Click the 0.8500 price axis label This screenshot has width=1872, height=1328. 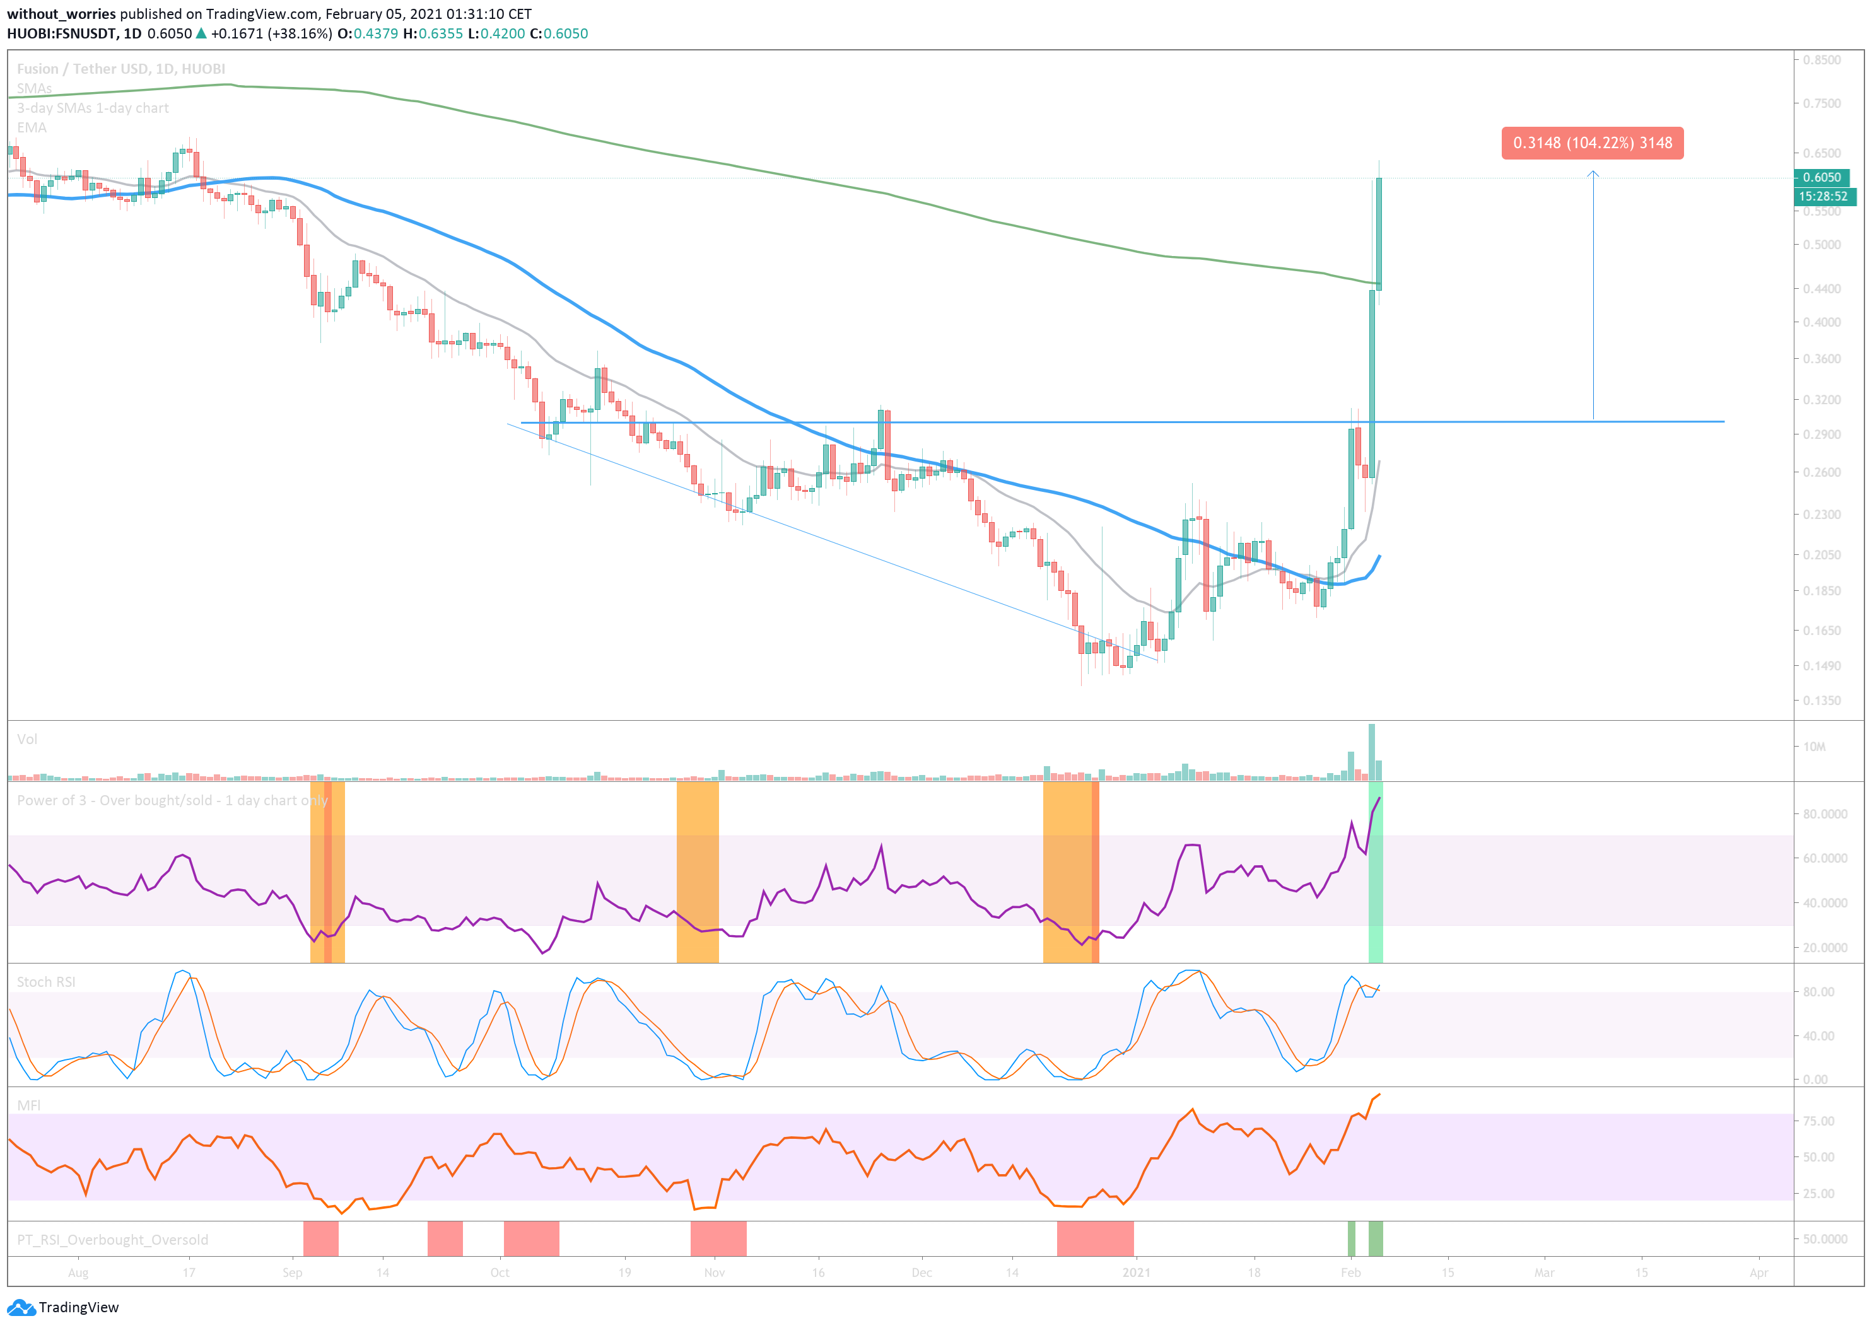coord(1822,60)
